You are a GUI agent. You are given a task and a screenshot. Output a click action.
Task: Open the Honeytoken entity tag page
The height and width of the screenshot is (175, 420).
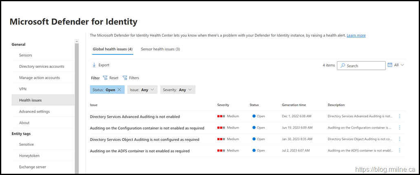[29, 156]
